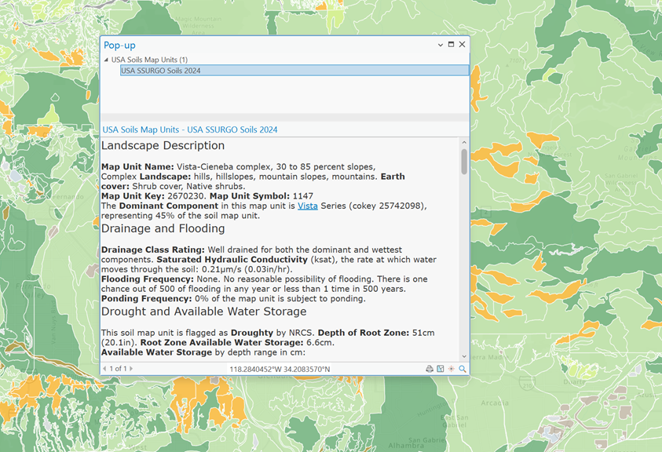Click the Landscape Description heading

[163, 146]
